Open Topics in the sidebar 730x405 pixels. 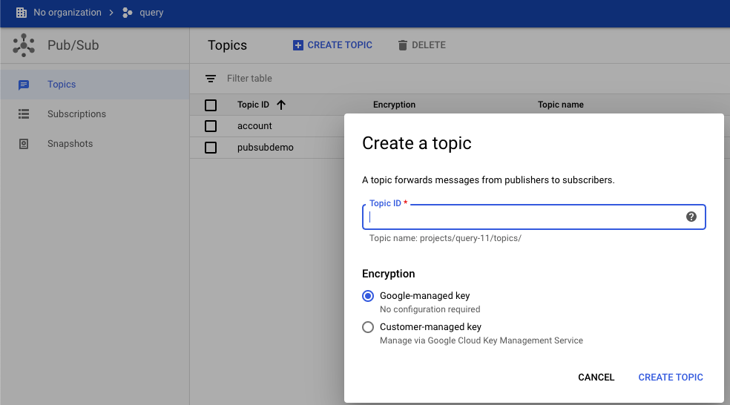coord(94,85)
